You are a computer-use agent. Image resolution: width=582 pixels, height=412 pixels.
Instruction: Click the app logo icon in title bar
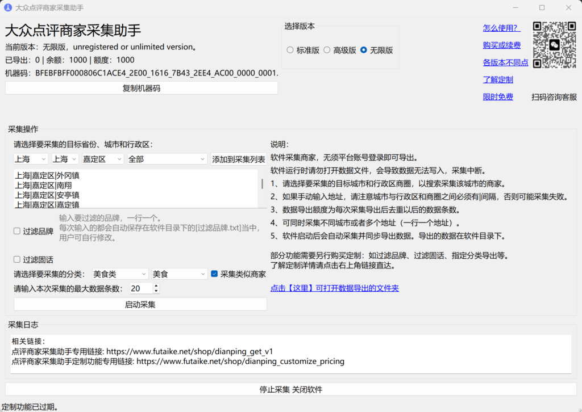tap(7, 7)
